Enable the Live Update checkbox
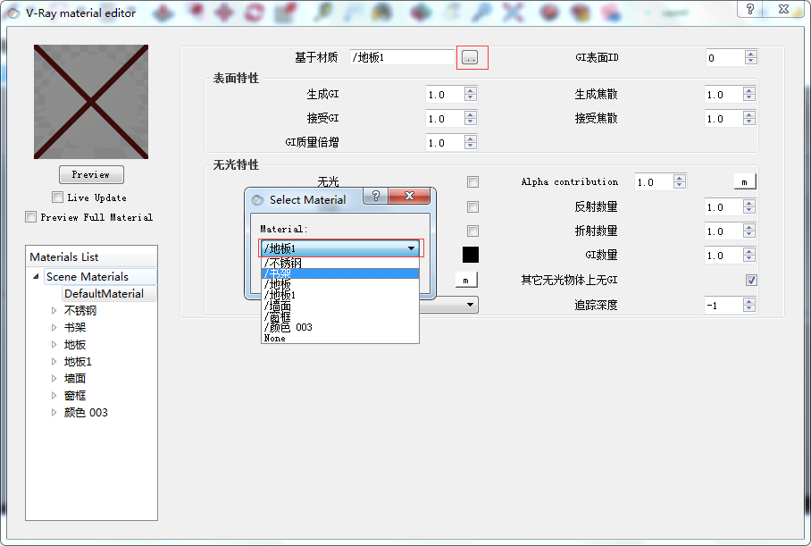The height and width of the screenshot is (546, 811). (57, 197)
